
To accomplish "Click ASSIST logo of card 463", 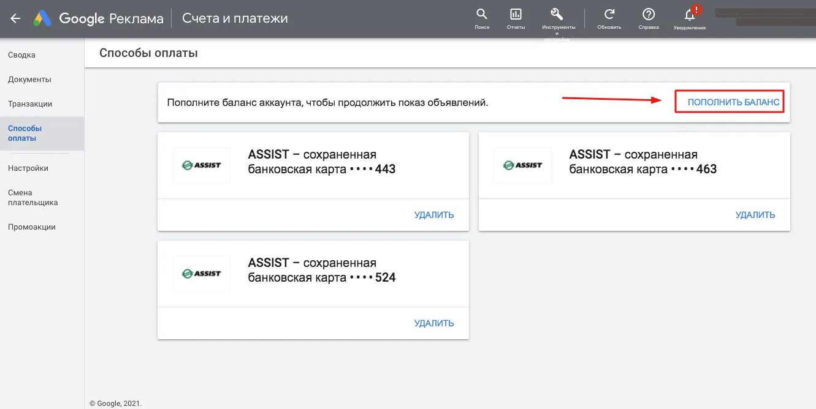I will tap(522, 165).
